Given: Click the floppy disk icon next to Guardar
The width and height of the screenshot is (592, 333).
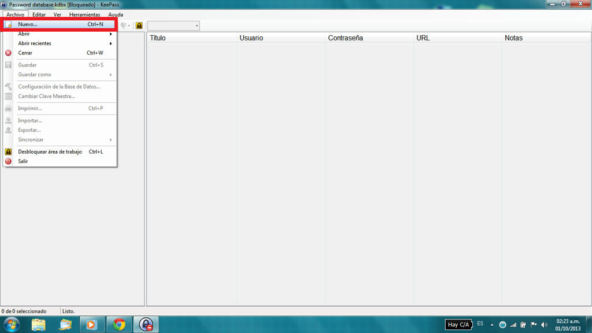Looking at the screenshot, I should [8, 65].
